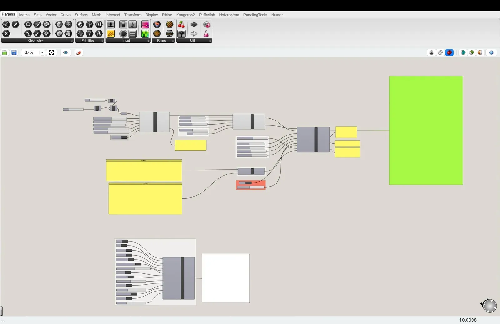
Task: Pick the download arrow Input icon
Action: click(x=111, y=24)
